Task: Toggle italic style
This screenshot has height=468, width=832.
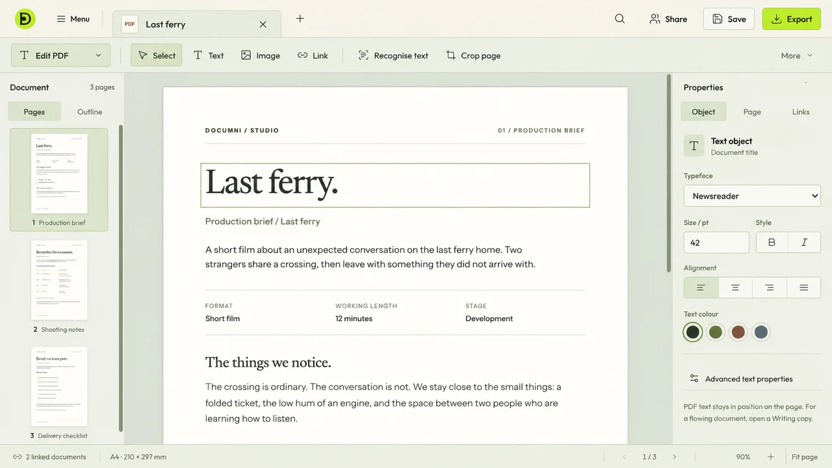Action: click(805, 242)
